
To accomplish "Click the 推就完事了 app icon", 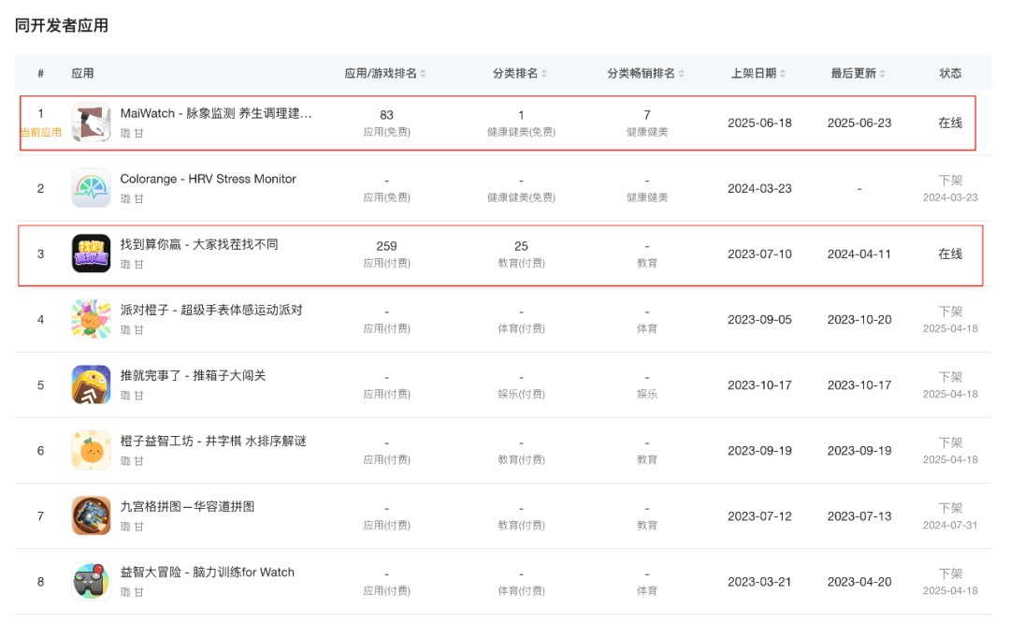I will pyautogui.click(x=90, y=385).
